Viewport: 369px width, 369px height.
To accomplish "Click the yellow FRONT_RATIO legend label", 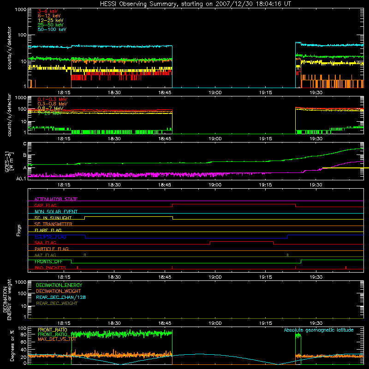I will 53,330.
